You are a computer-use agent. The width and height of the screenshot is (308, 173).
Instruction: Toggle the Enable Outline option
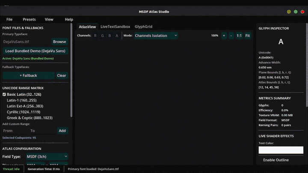[x=276, y=160]
